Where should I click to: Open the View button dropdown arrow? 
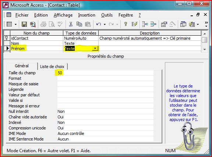(x=15, y=25)
